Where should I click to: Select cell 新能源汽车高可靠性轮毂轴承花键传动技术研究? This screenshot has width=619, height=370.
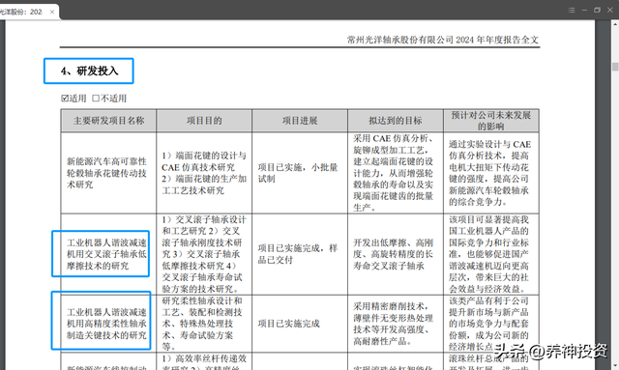coord(108,173)
